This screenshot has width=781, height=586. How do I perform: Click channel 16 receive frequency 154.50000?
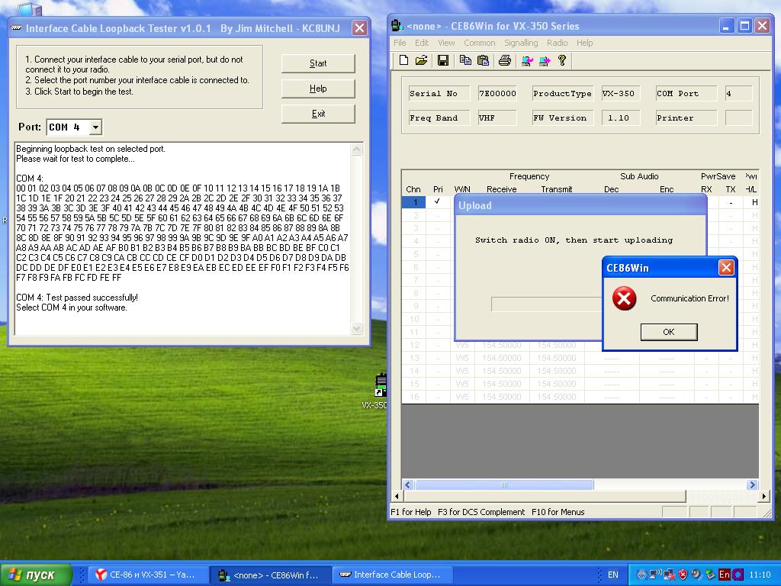tap(502, 397)
